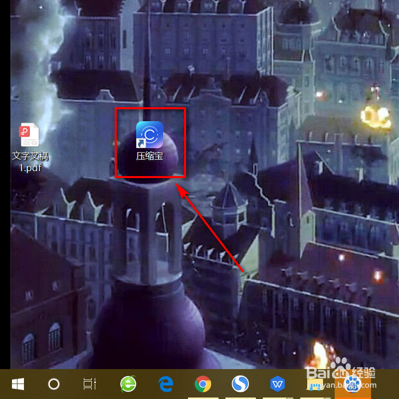Select the 文字文稿1.pdf desktop file
Screen dimensions: 399x399
pos(30,147)
